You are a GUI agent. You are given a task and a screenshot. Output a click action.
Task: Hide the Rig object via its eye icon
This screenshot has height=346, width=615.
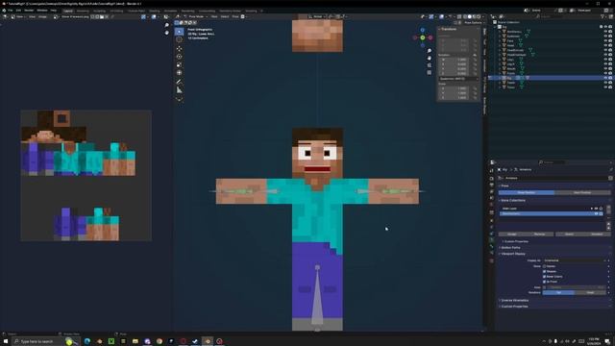pos(605,78)
